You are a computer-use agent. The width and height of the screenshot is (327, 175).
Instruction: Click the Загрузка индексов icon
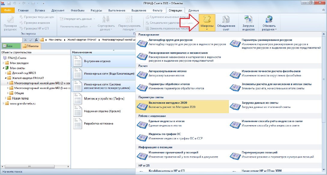248,23
